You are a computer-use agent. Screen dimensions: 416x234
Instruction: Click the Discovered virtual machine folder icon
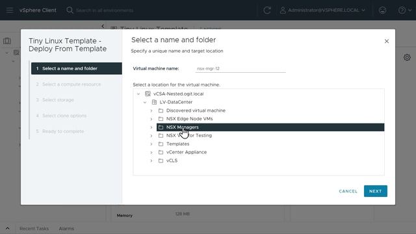coord(161,110)
